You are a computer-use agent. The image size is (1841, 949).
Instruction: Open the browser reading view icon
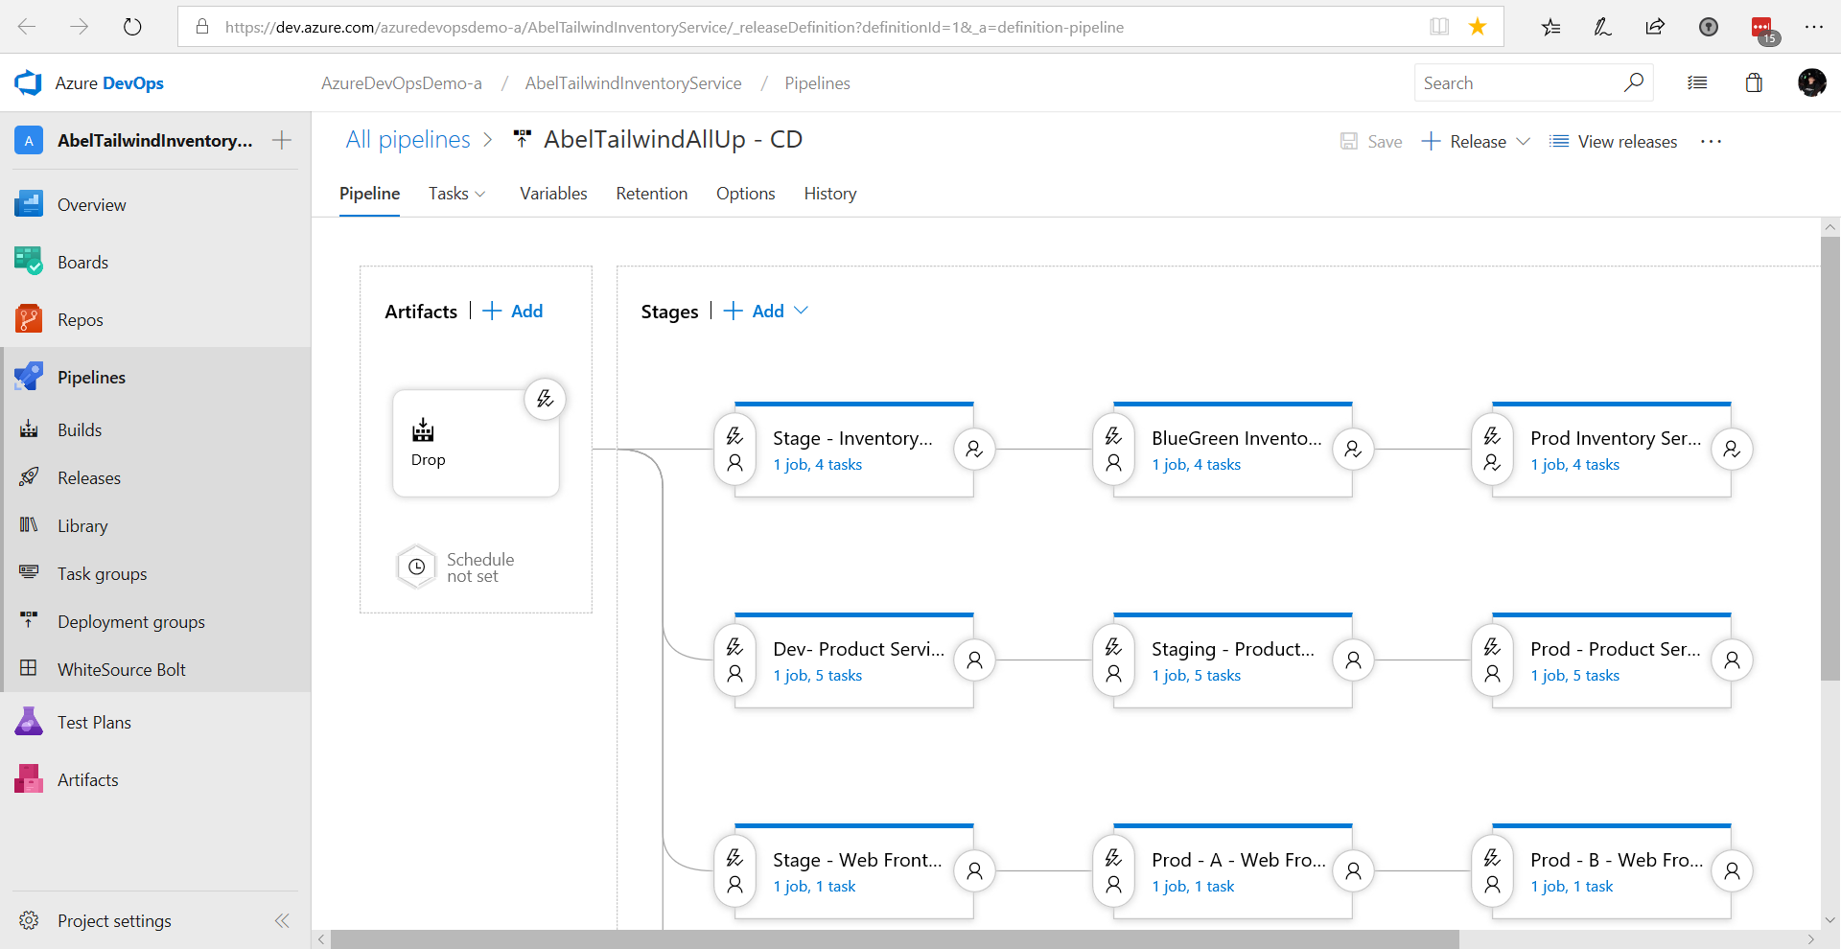[1439, 27]
